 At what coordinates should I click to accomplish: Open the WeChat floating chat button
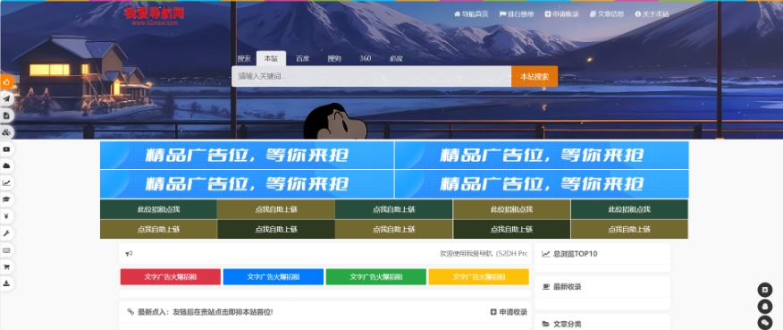tap(764, 323)
